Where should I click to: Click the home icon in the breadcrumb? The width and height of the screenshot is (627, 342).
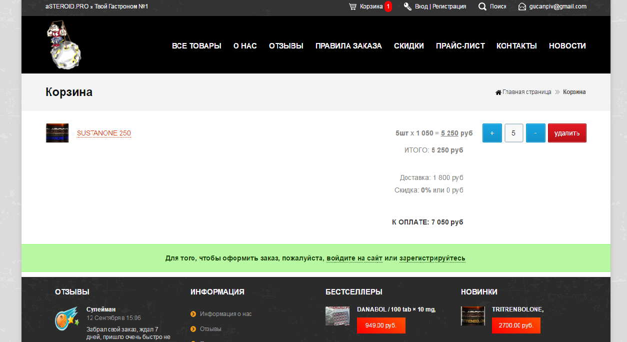(498, 92)
